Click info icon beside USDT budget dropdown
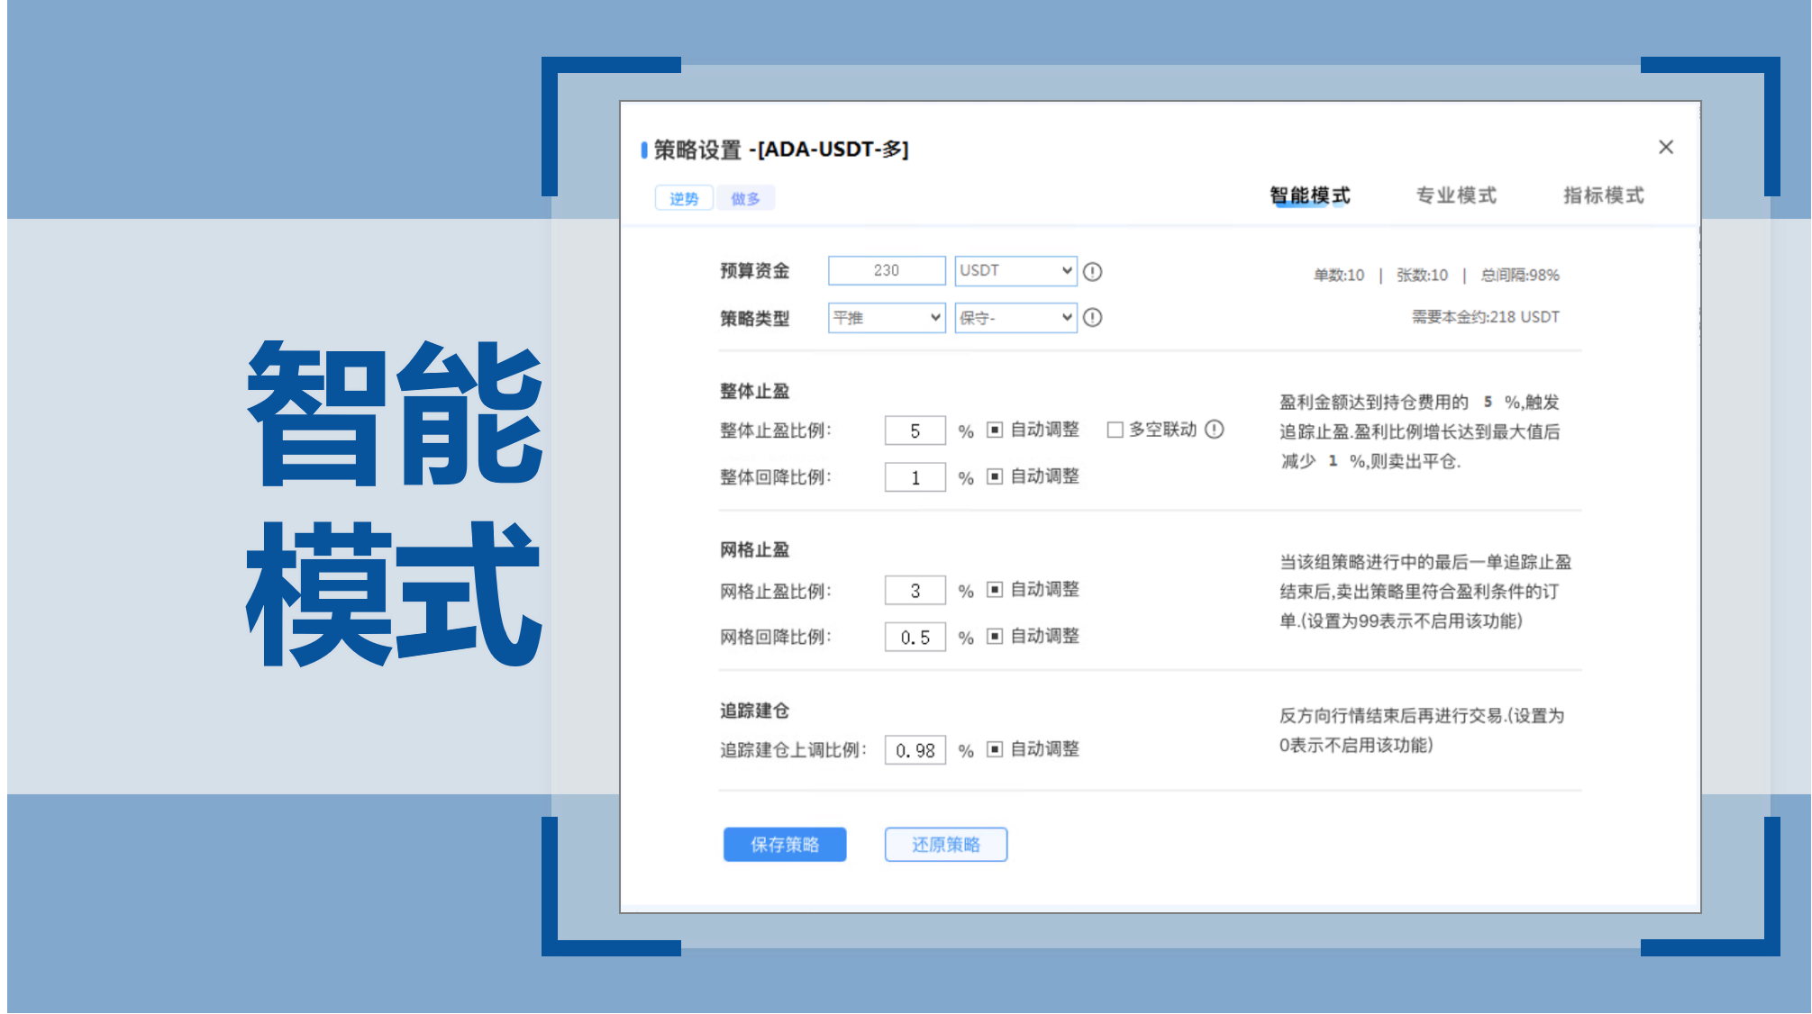The width and height of the screenshot is (1812, 1014). click(1092, 271)
